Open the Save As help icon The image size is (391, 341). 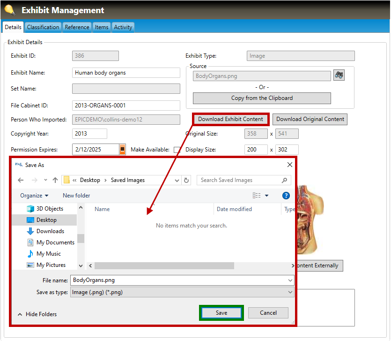(x=286, y=196)
